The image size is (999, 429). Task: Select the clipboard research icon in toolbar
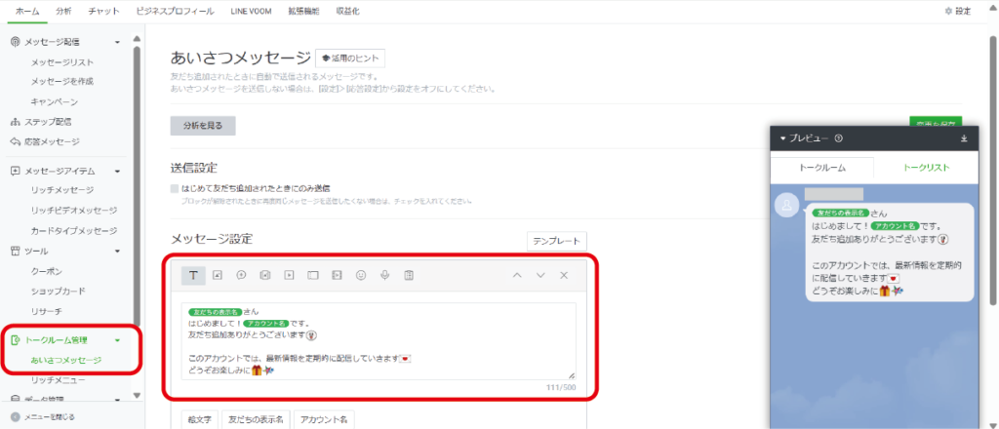tap(409, 275)
